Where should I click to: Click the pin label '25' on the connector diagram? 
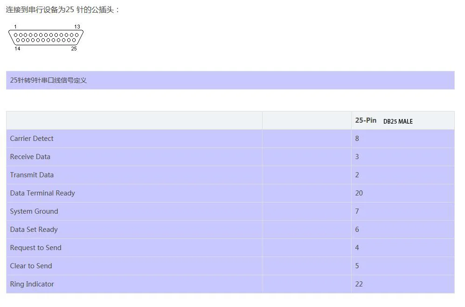pyautogui.click(x=74, y=49)
